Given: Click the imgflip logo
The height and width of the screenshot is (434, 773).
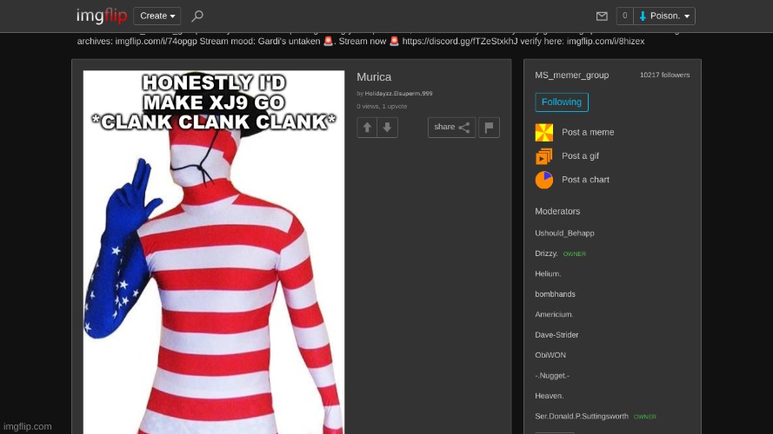Looking at the screenshot, I should [101, 16].
